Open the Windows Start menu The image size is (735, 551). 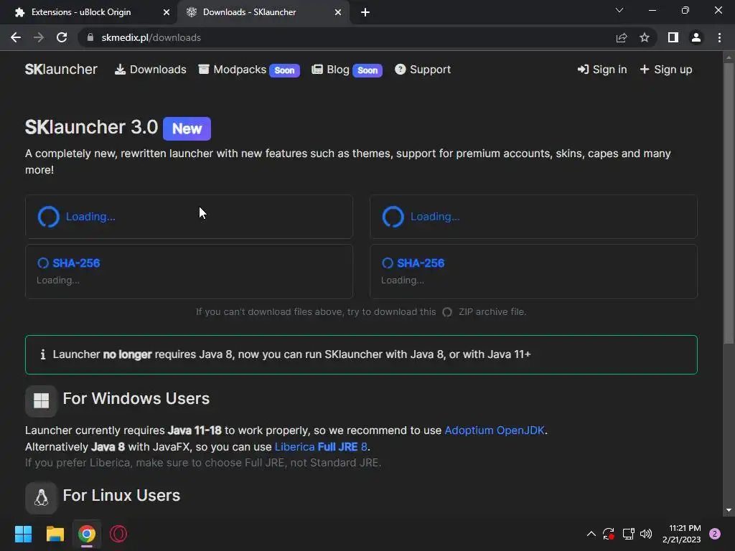tap(23, 534)
